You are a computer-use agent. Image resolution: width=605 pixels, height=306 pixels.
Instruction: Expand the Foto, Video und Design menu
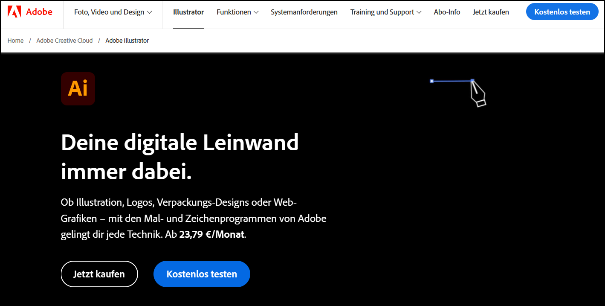click(x=113, y=12)
